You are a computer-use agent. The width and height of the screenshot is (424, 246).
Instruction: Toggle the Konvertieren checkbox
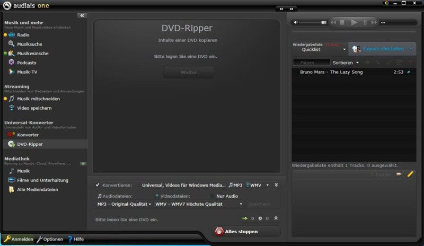[98, 185]
